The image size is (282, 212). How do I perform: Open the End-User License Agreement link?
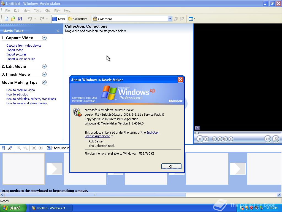click(x=121, y=134)
